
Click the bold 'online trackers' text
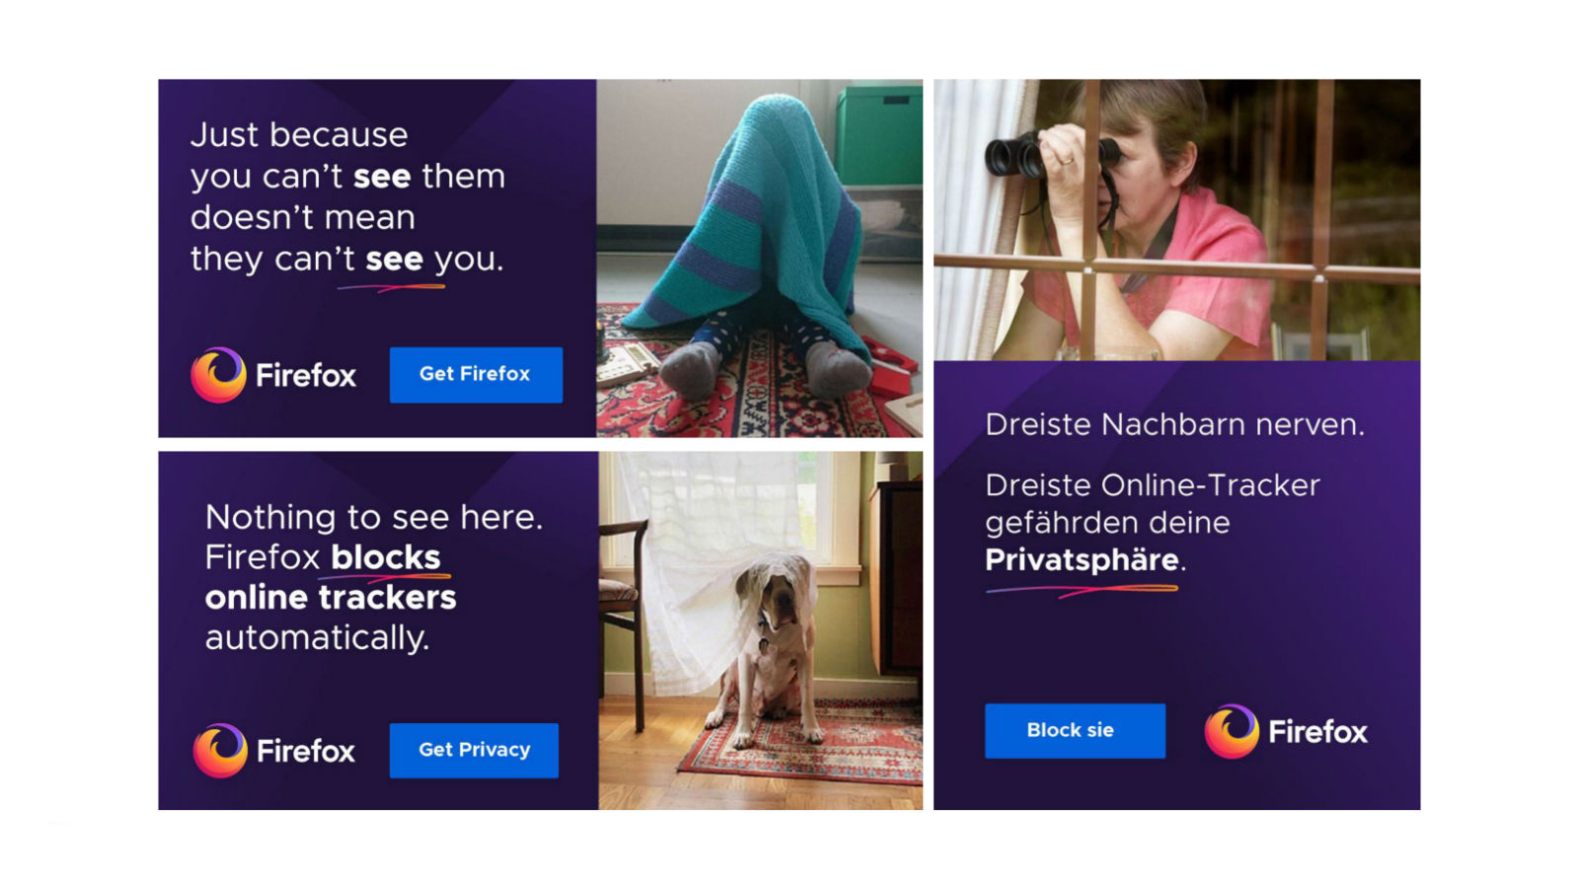[331, 597]
